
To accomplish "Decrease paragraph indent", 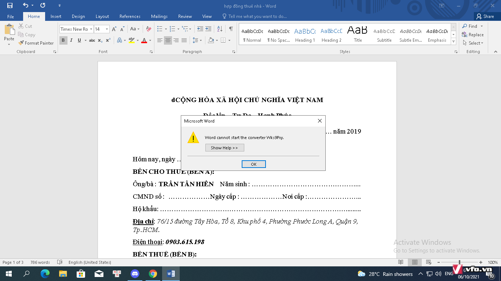I will [200, 29].
